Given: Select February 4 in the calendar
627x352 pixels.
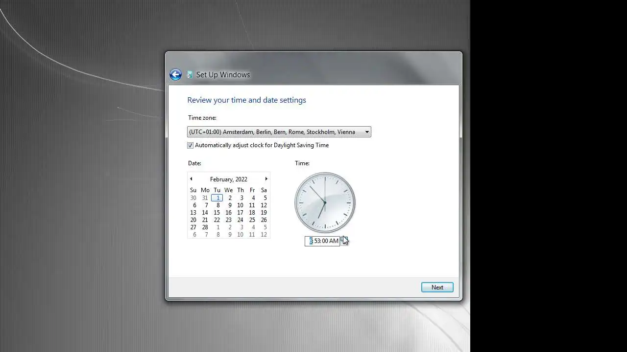Looking at the screenshot, I should pyautogui.click(x=252, y=198).
